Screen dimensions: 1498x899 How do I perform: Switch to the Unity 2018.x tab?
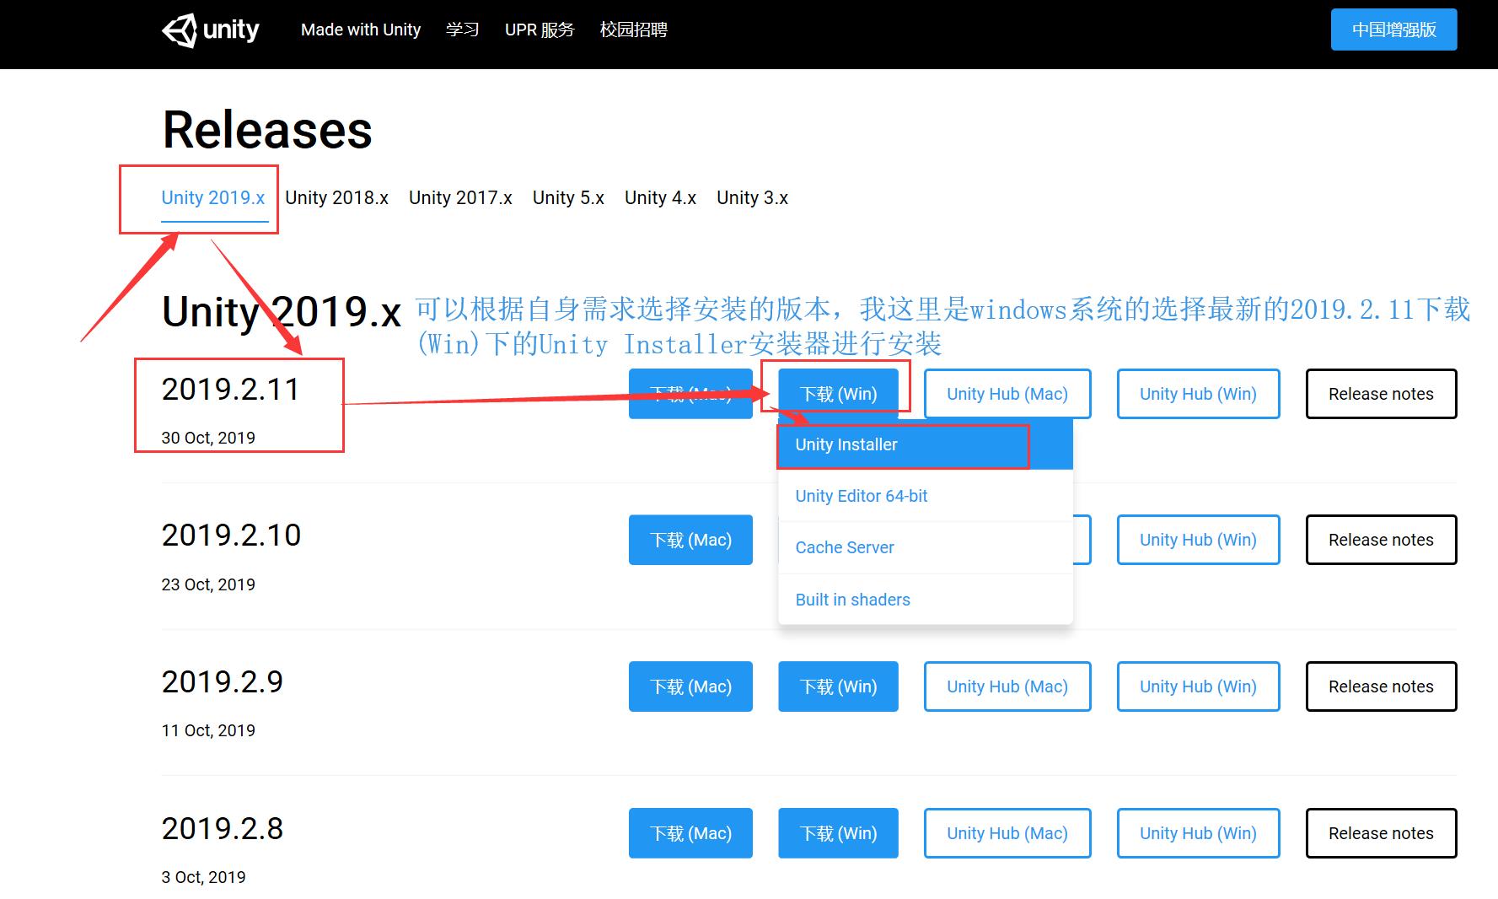tap(336, 197)
